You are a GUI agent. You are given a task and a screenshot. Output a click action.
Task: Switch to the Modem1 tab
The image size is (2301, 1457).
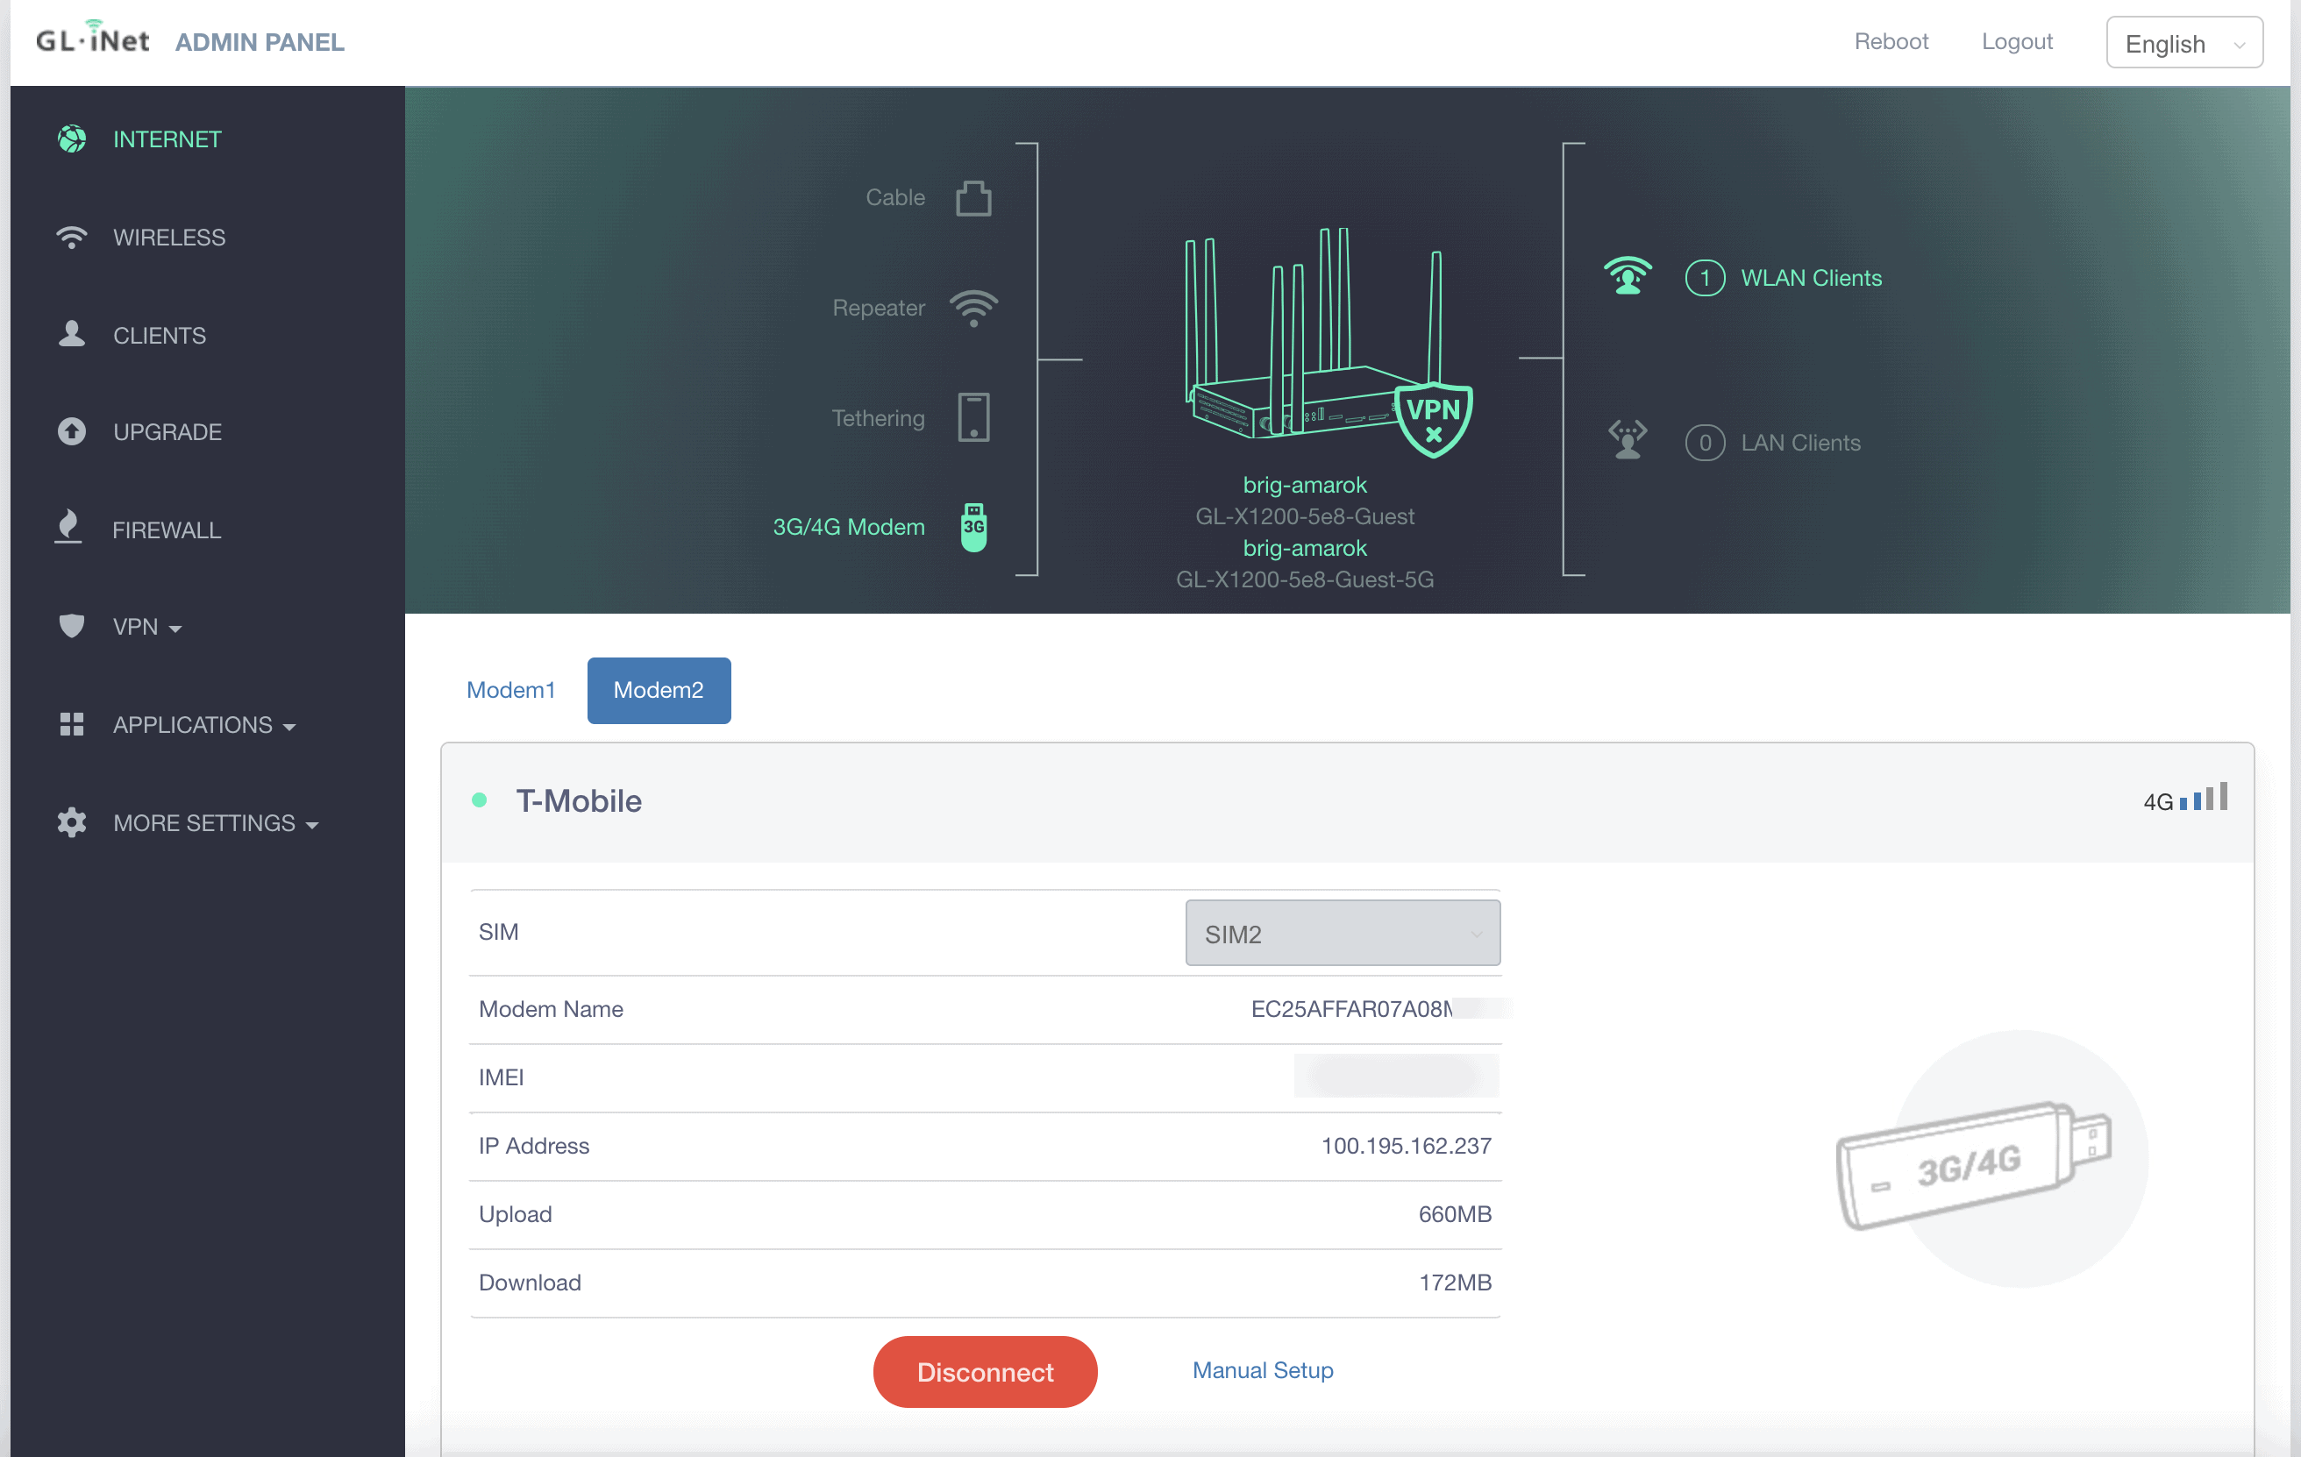(x=510, y=690)
